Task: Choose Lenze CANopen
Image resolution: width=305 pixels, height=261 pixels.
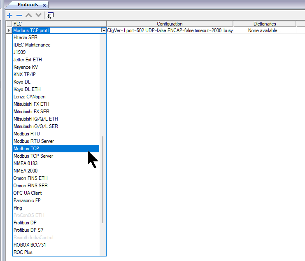Action: [56, 97]
